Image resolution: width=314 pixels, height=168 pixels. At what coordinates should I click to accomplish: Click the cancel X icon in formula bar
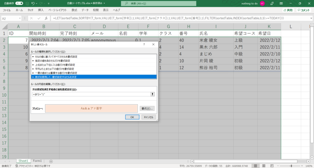(x=31, y=18)
